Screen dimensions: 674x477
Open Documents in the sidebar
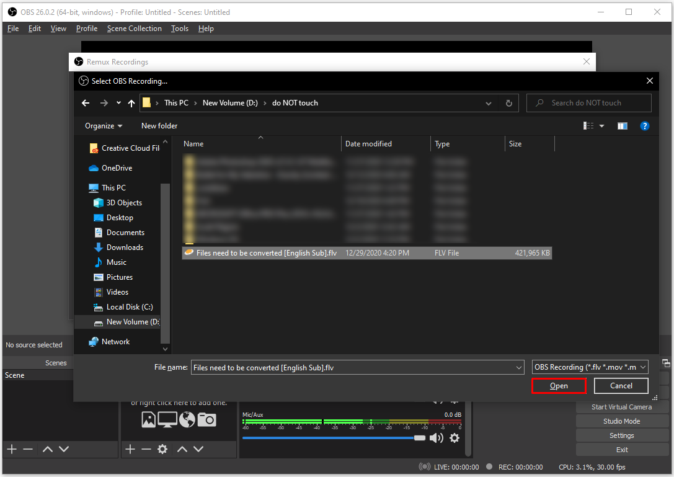[x=119, y=232]
